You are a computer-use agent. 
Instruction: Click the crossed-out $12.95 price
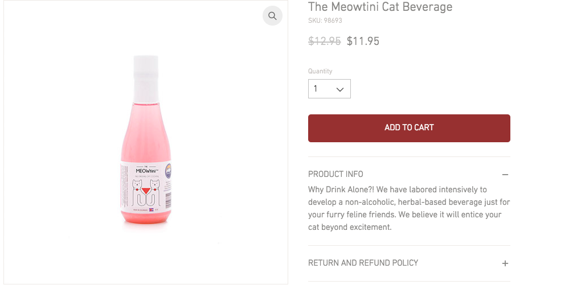point(324,41)
